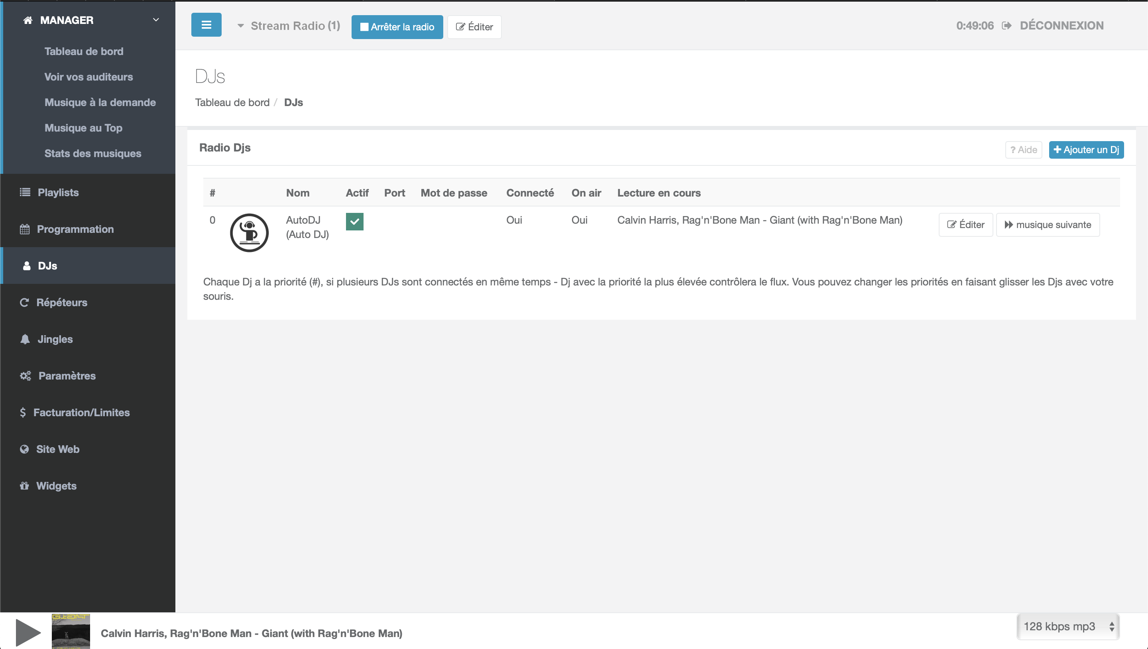1148x649 pixels.
Task: Click the Paramètres gears icon
Action: 26,376
